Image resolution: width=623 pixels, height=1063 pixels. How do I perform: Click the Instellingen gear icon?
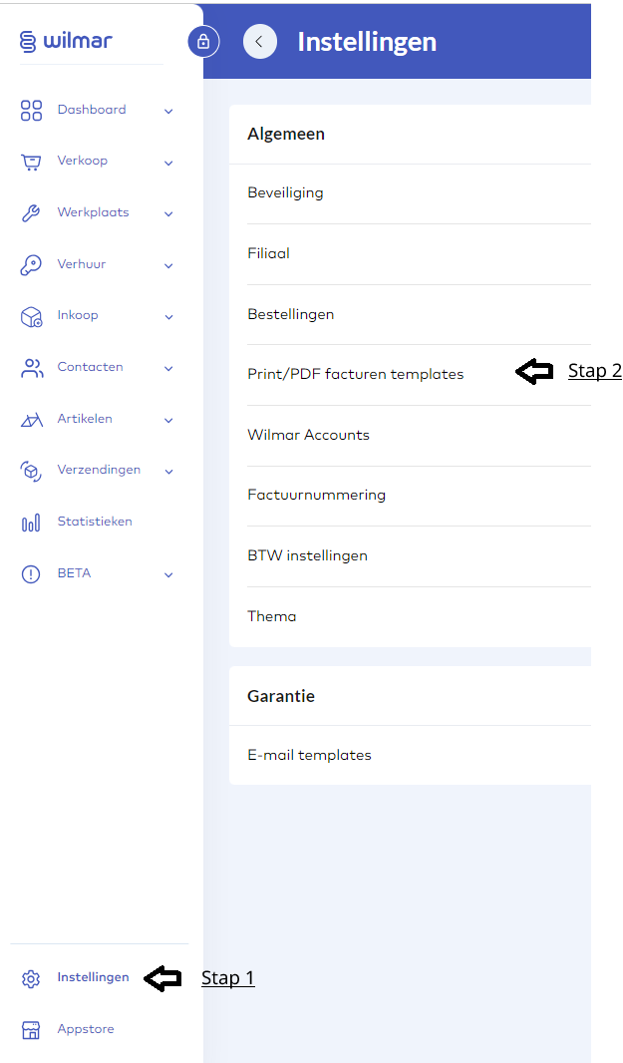click(x=31, y=978)
